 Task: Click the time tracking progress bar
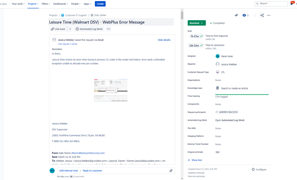pyautogui.click(x=242, y=94)
